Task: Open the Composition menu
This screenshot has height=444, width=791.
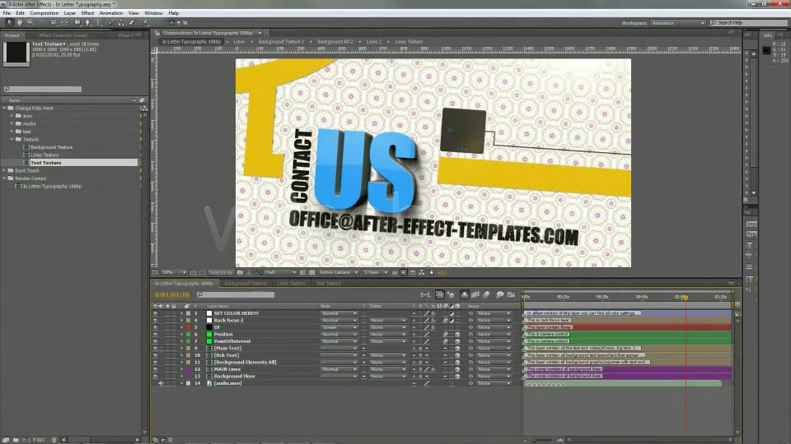Action: (x=44, y=13)
